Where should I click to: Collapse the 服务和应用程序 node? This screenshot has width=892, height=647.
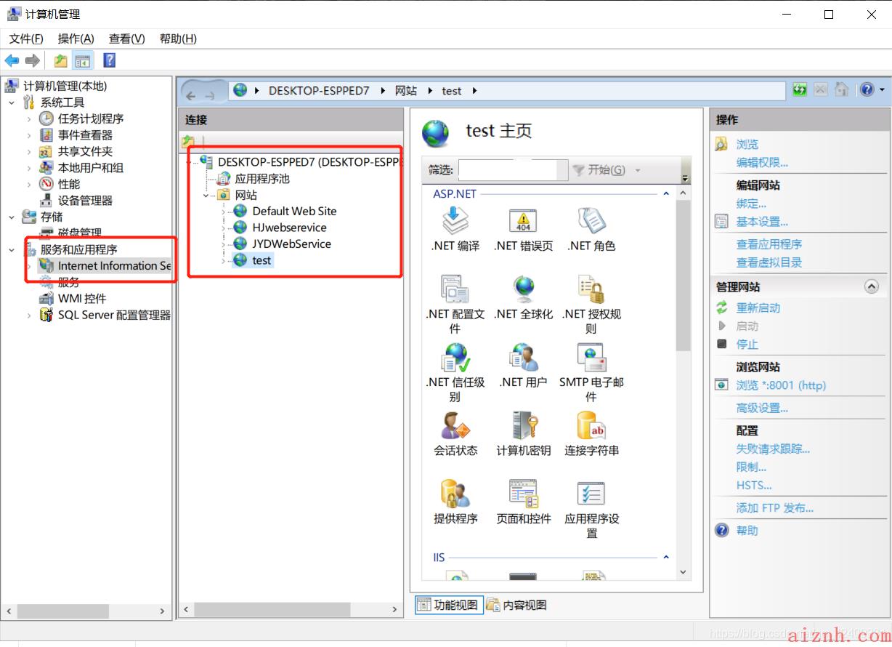[12, 249]
